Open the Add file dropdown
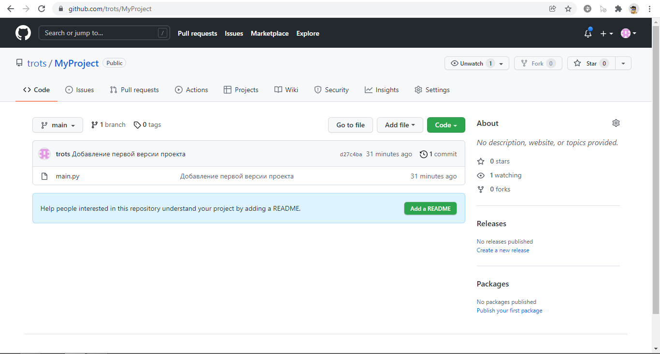The width and height of the screenshot is (660, 354). coord(400,125)
